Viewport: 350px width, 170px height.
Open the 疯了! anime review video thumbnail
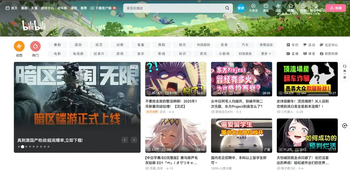click(x=176, y=79)
